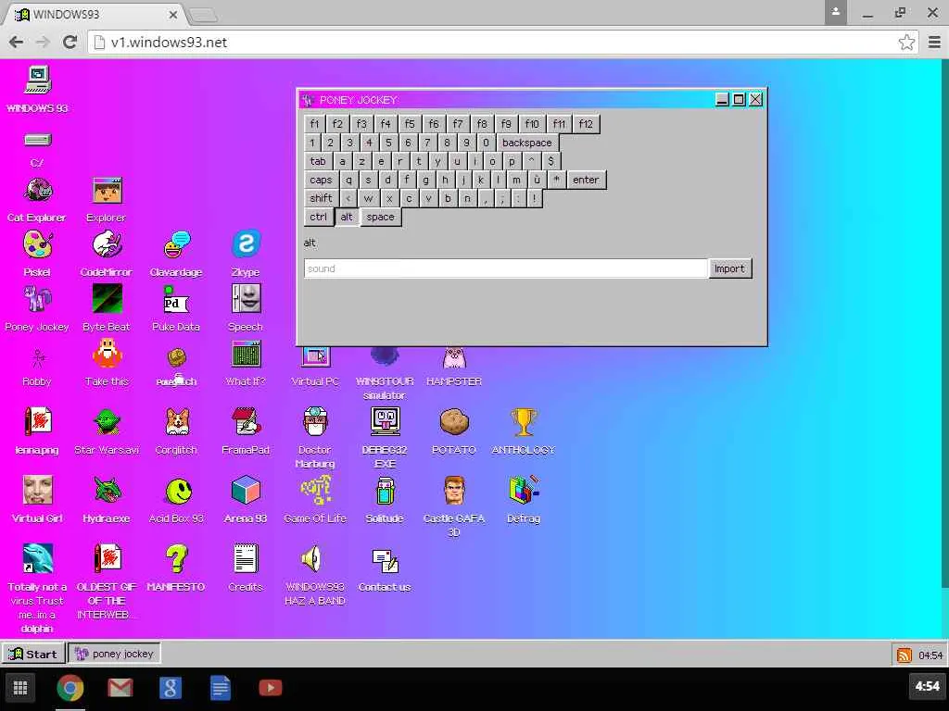Open the Clavardage chat icon
This screenshot has height=711, width=949.
tap(177, 244)
